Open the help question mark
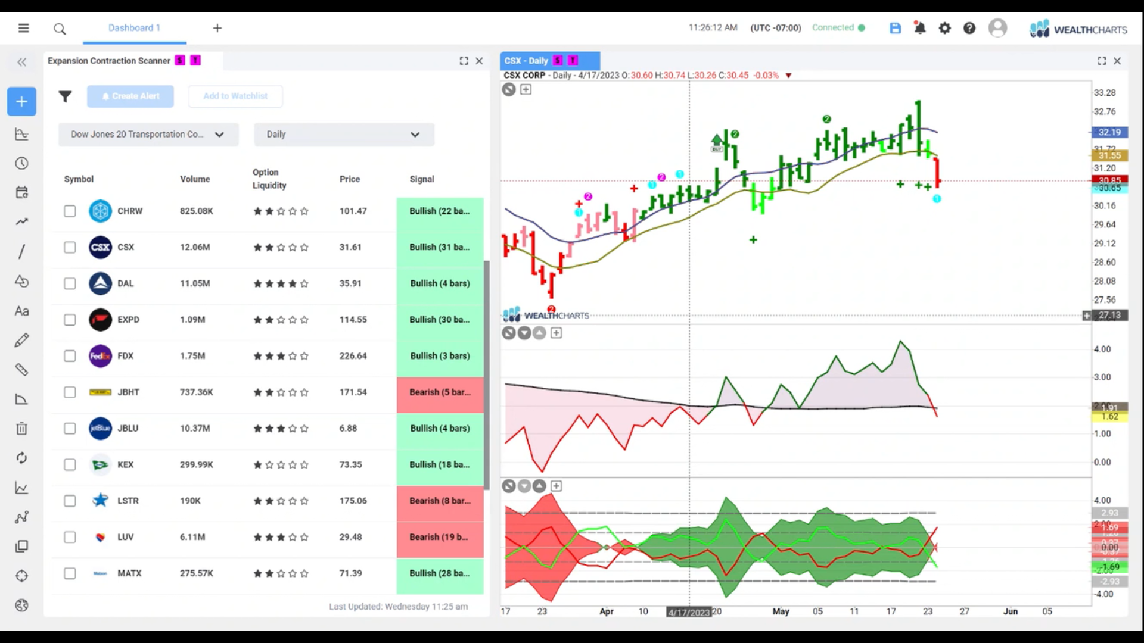Screen dimensions: 1144x643 click(969, 28)
